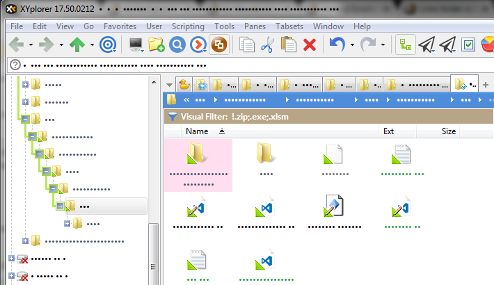Click the Find Files magnifier icon
The image size is (494, 285).
pos(177,45)
